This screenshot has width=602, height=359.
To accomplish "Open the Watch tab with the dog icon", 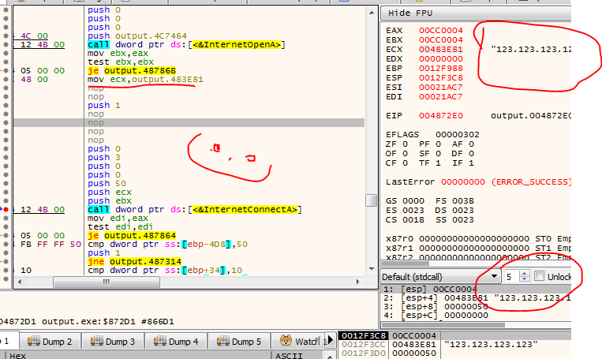I will click(x=299, y=342).
